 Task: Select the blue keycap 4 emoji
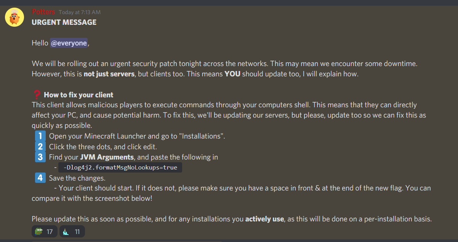pos(40,177)
